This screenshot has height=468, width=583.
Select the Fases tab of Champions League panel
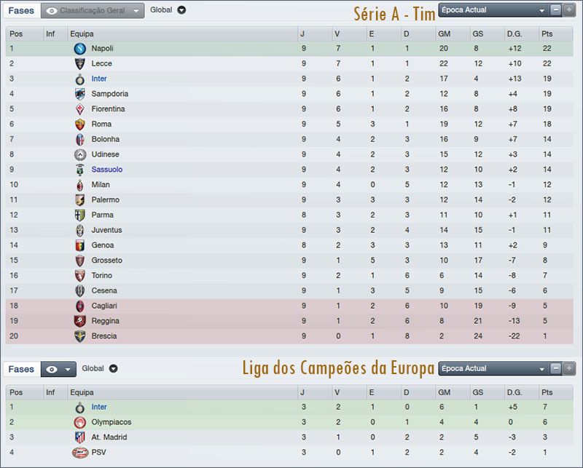(20, 369)
